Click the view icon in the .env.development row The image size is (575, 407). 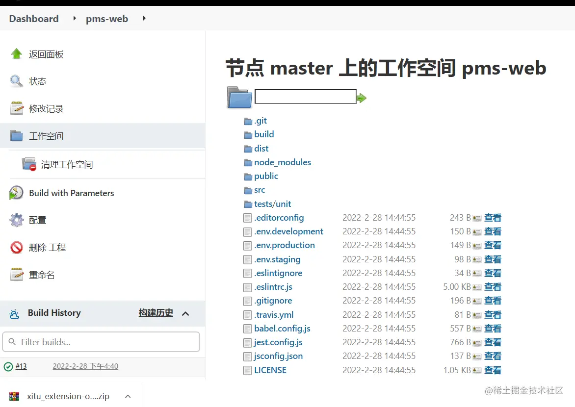click(x=477, y=232)
